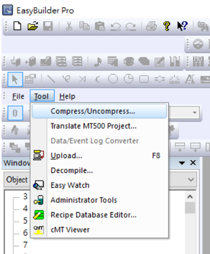Choose Decompile... menu entry
The width and height of the screenshot is (210, 254).
[99, 170]
